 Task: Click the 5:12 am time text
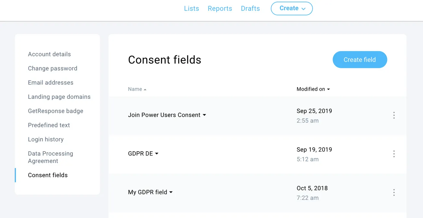tap(308, 159)
